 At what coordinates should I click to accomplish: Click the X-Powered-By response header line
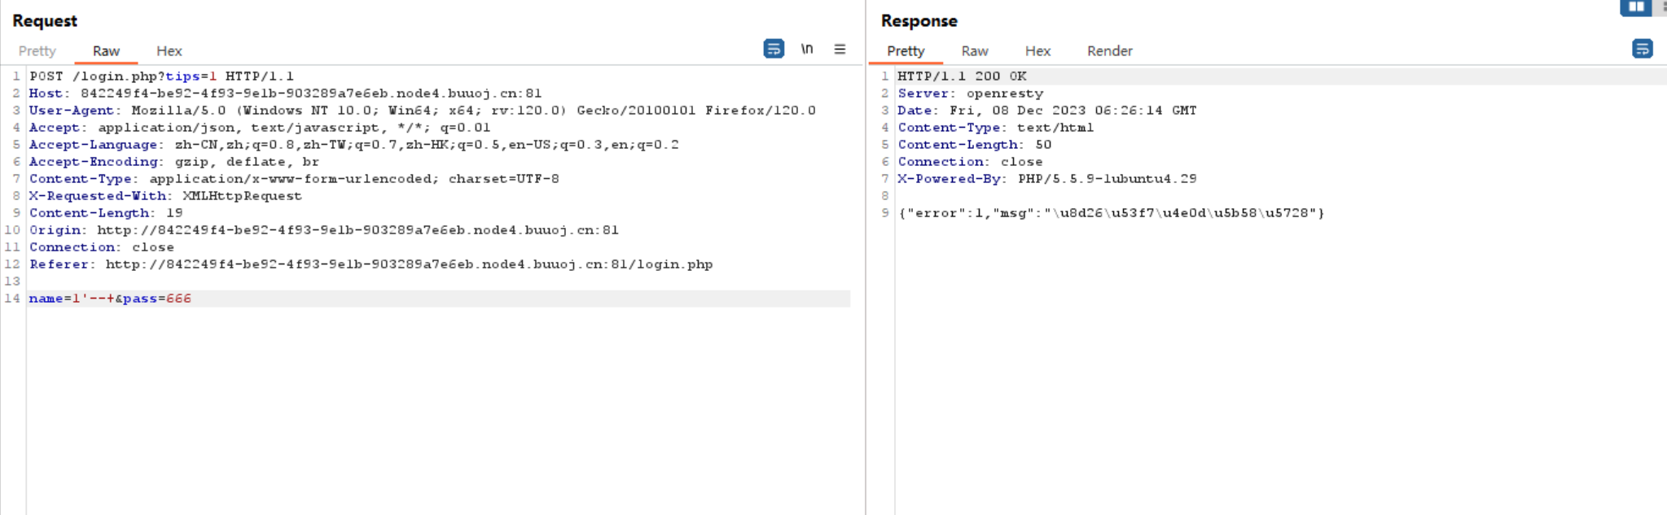[x=1046, y=179]
